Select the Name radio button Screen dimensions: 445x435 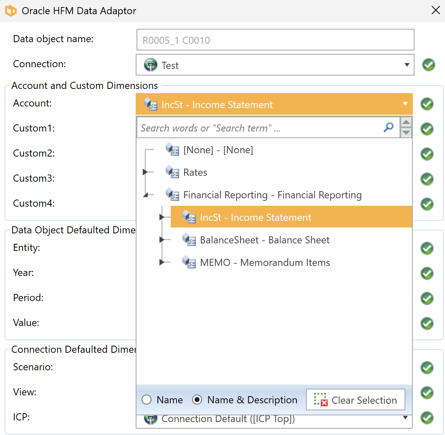[147, 400]
